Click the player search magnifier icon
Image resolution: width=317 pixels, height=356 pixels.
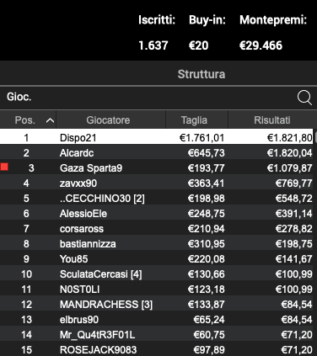coord(304,98)
